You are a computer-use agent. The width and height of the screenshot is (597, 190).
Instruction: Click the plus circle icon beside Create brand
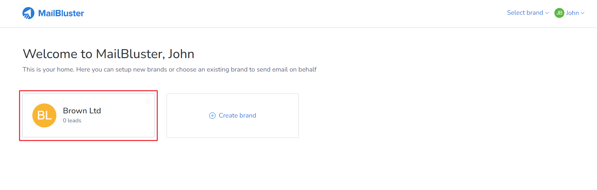212,116
